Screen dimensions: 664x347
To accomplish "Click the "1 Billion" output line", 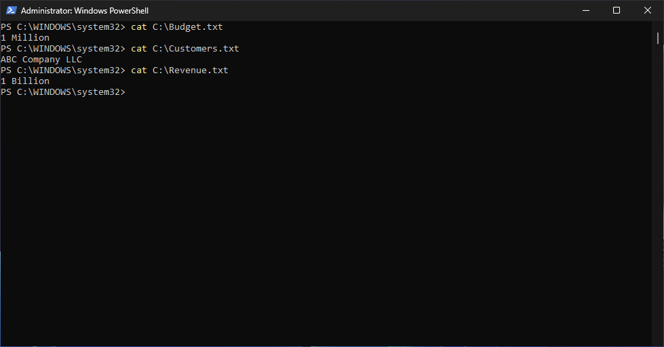I will tap(25, 81).
